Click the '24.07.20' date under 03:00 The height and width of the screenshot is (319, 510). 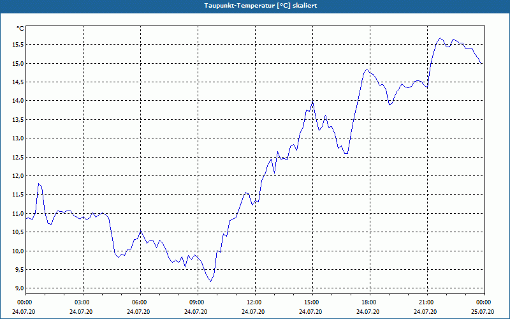pos(82,312)
